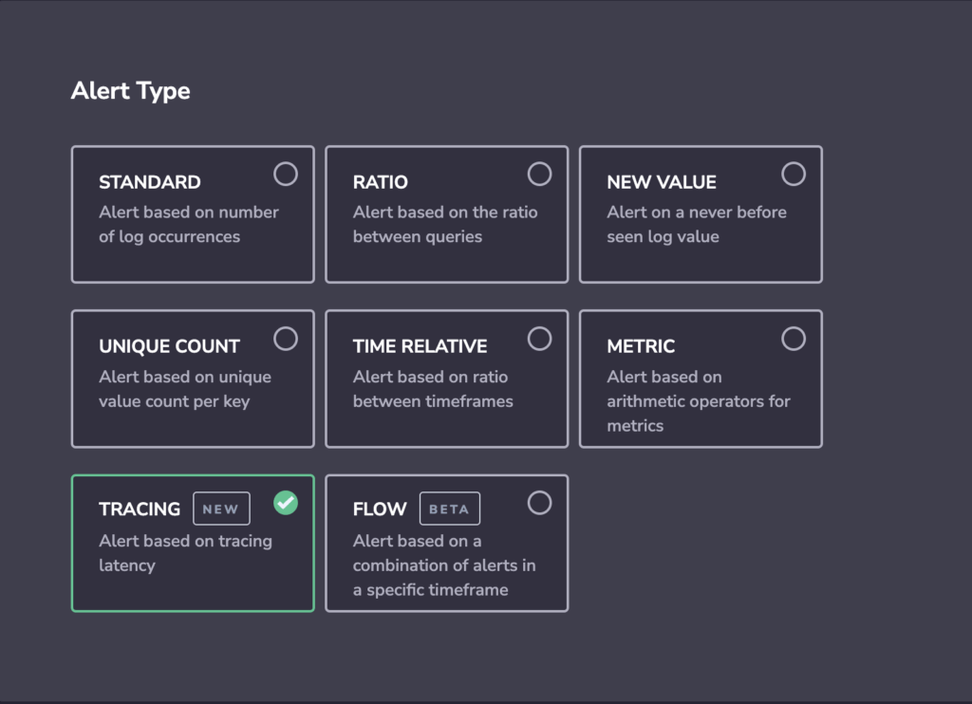Click the NEW VALUE card title
The height and width of the screenshot is (704, 972).
click(662, 182)
